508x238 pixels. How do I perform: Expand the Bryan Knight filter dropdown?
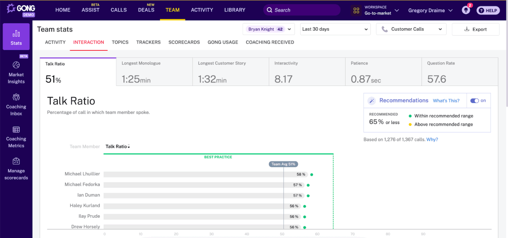pyautogui.click(x=269, y=29)
